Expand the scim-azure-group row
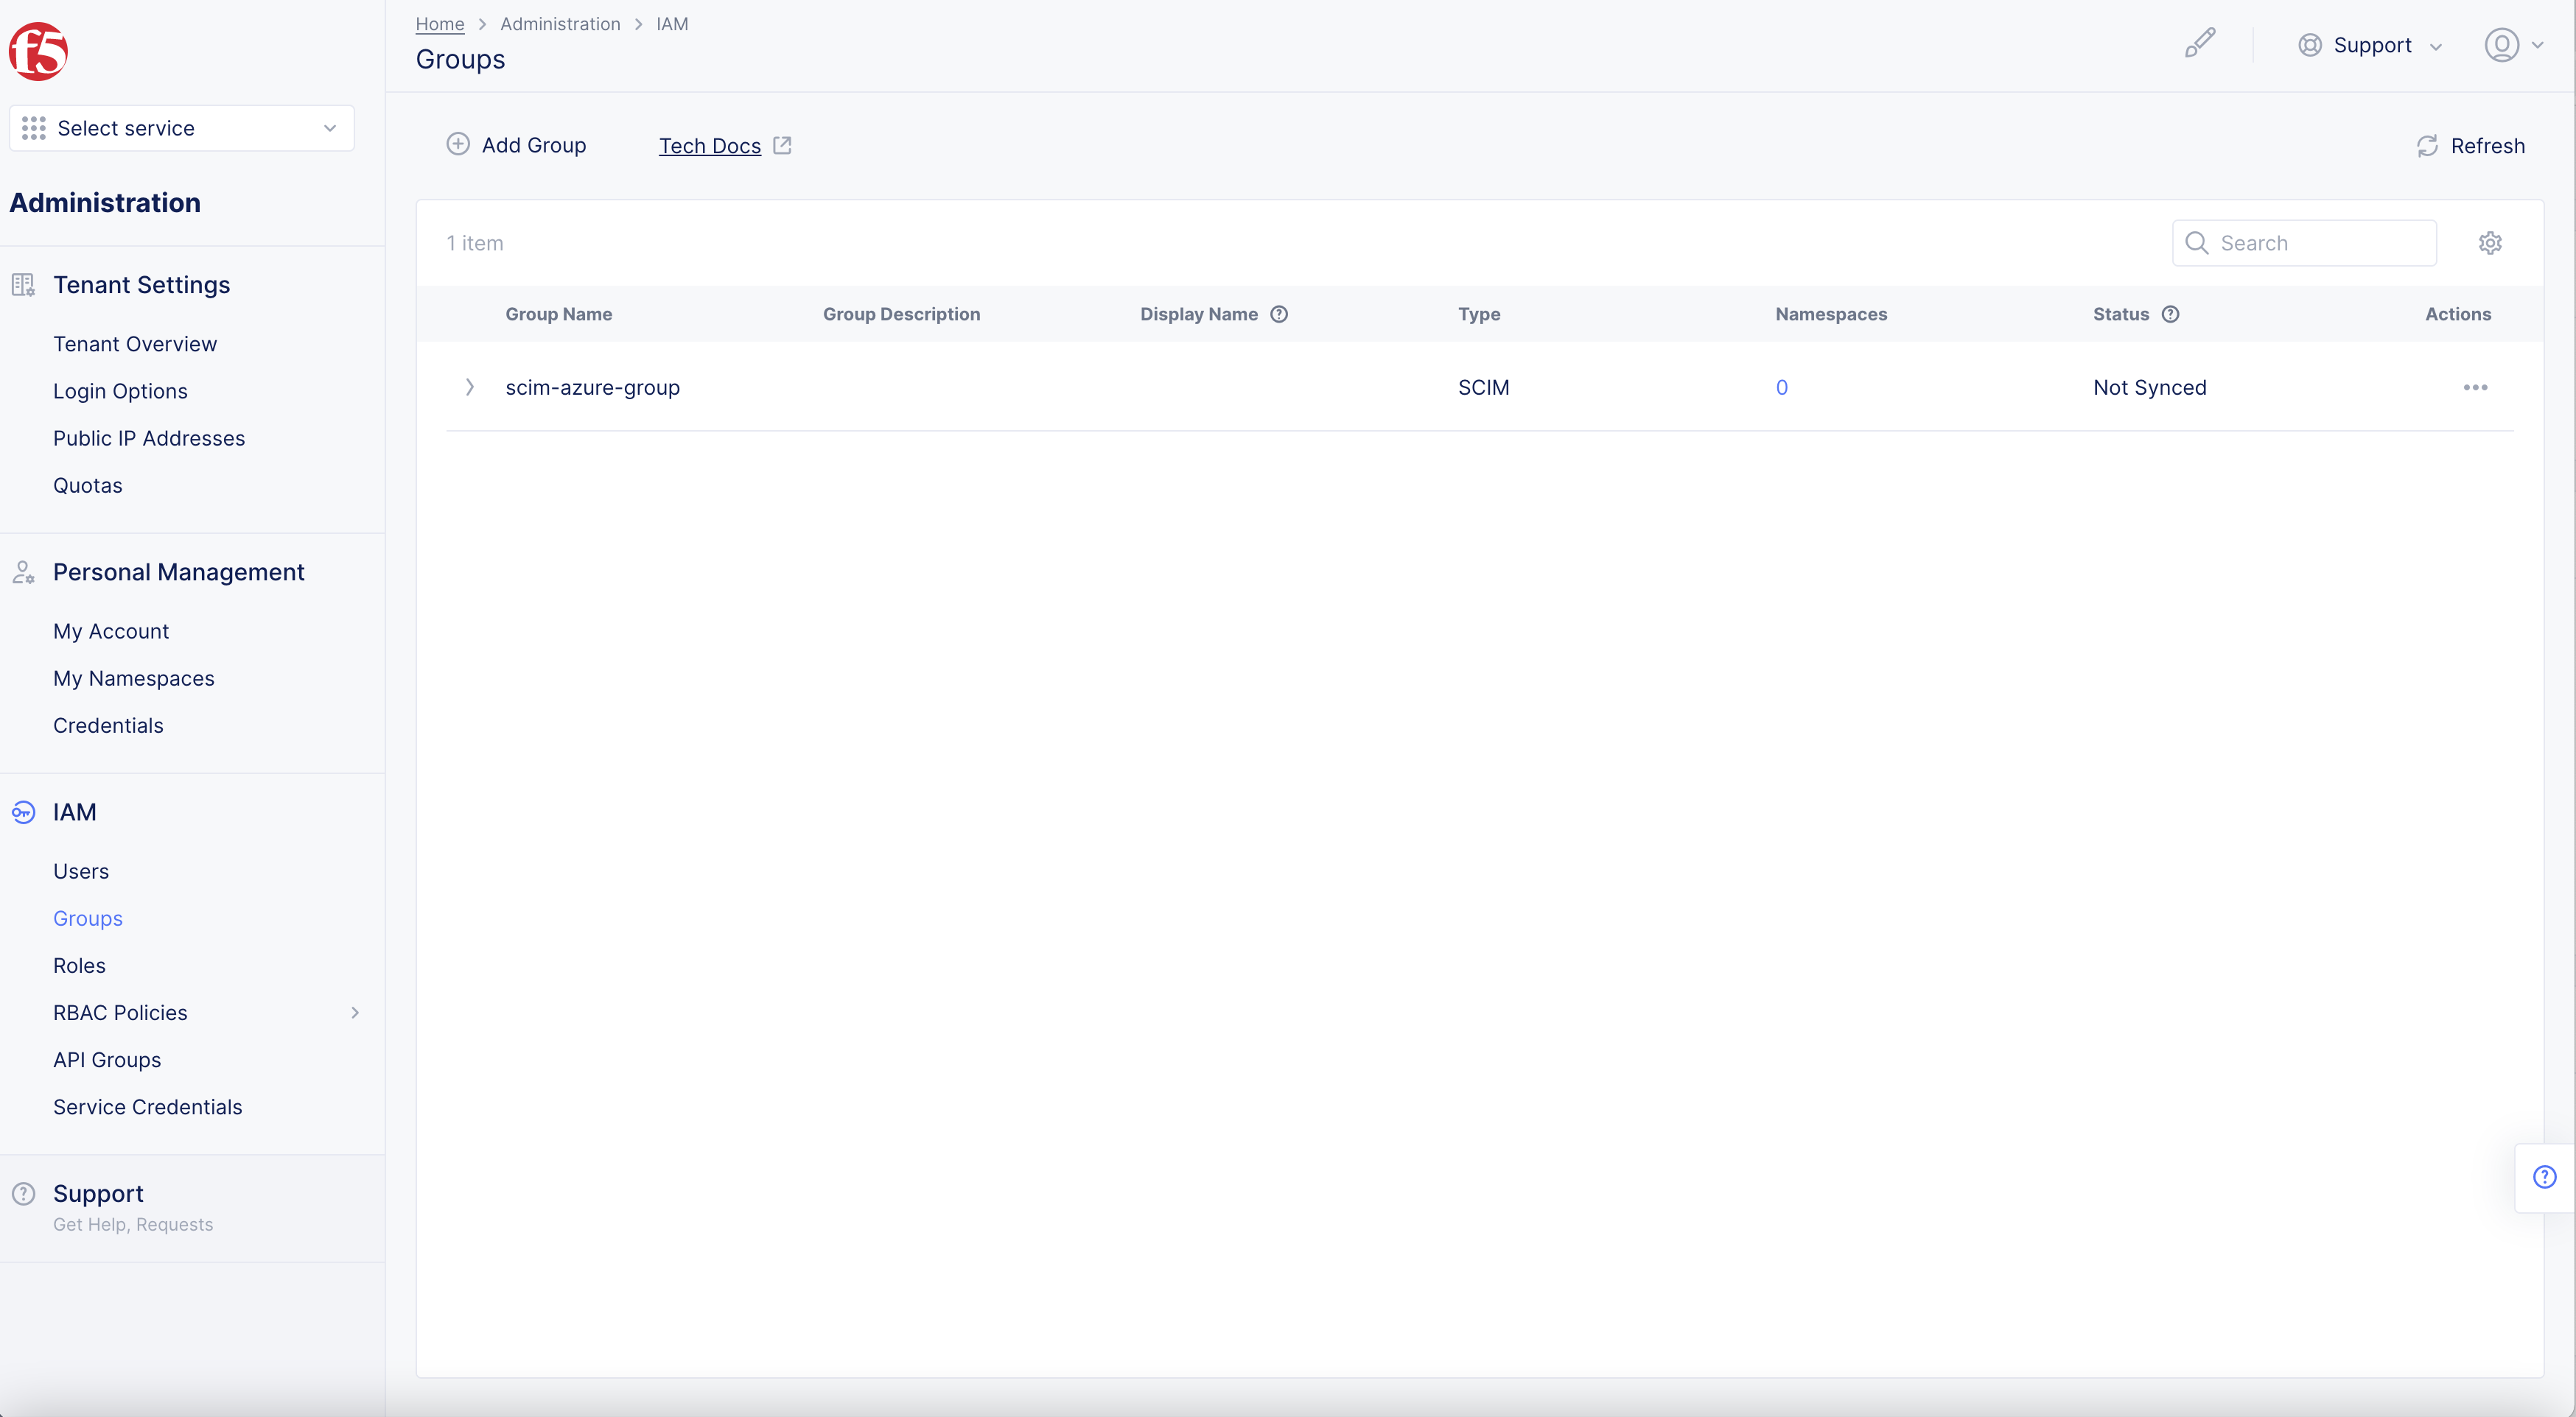This screenshot has width=2576, height=1417. point(469,387)
